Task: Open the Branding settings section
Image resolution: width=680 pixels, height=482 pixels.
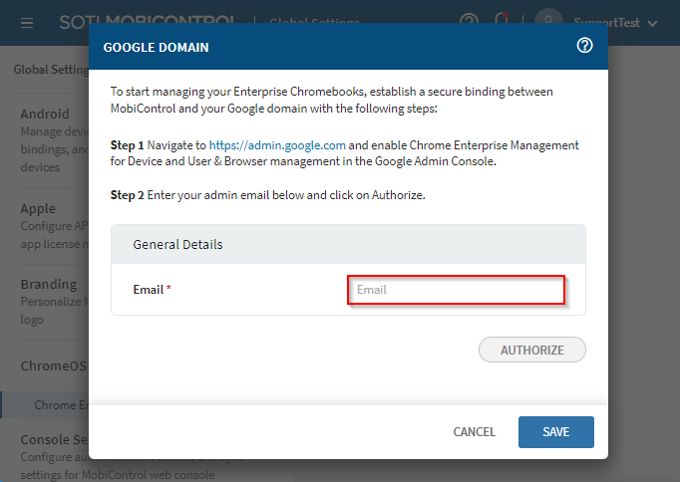Action: point(48,284)
